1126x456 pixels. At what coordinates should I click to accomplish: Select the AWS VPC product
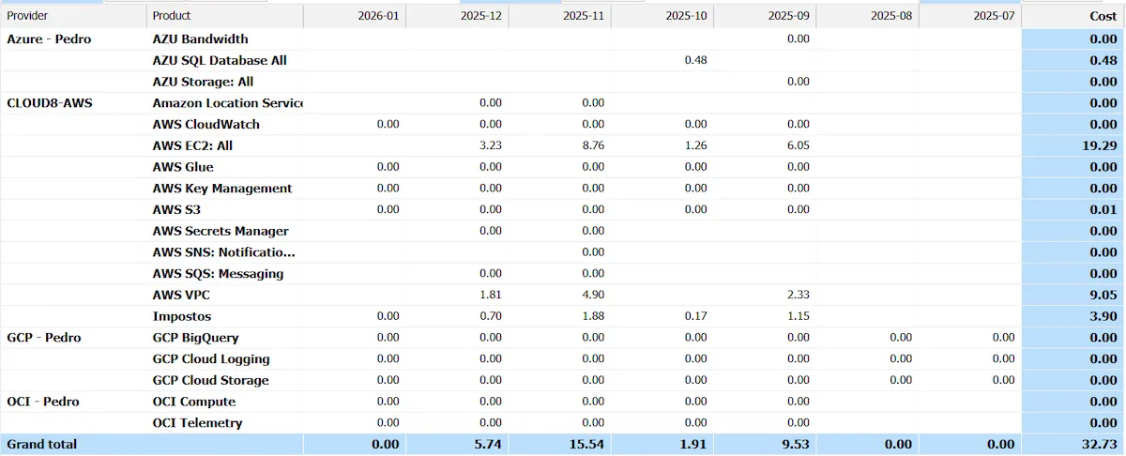click(181, 295)
